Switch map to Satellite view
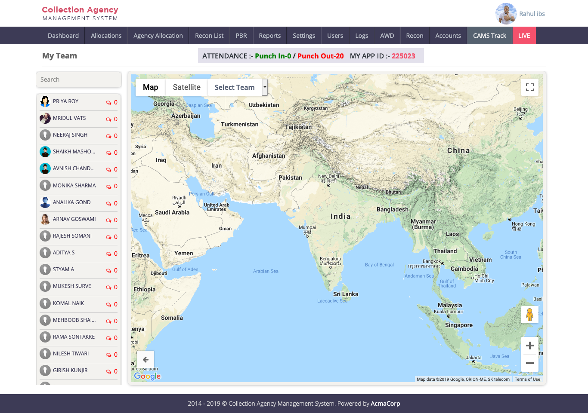 coord(186,87)
